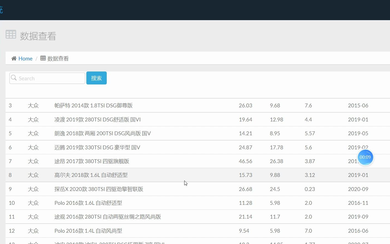Select the row 帕萨特 2014款 1.8TSI DSG御尊版
The image size is (390, 244).
94,105
